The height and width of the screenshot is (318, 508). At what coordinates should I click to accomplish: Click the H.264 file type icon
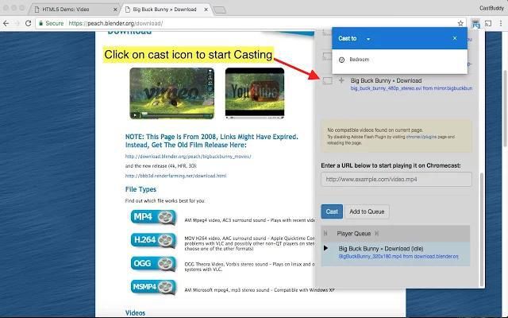[x=153, y=240]
